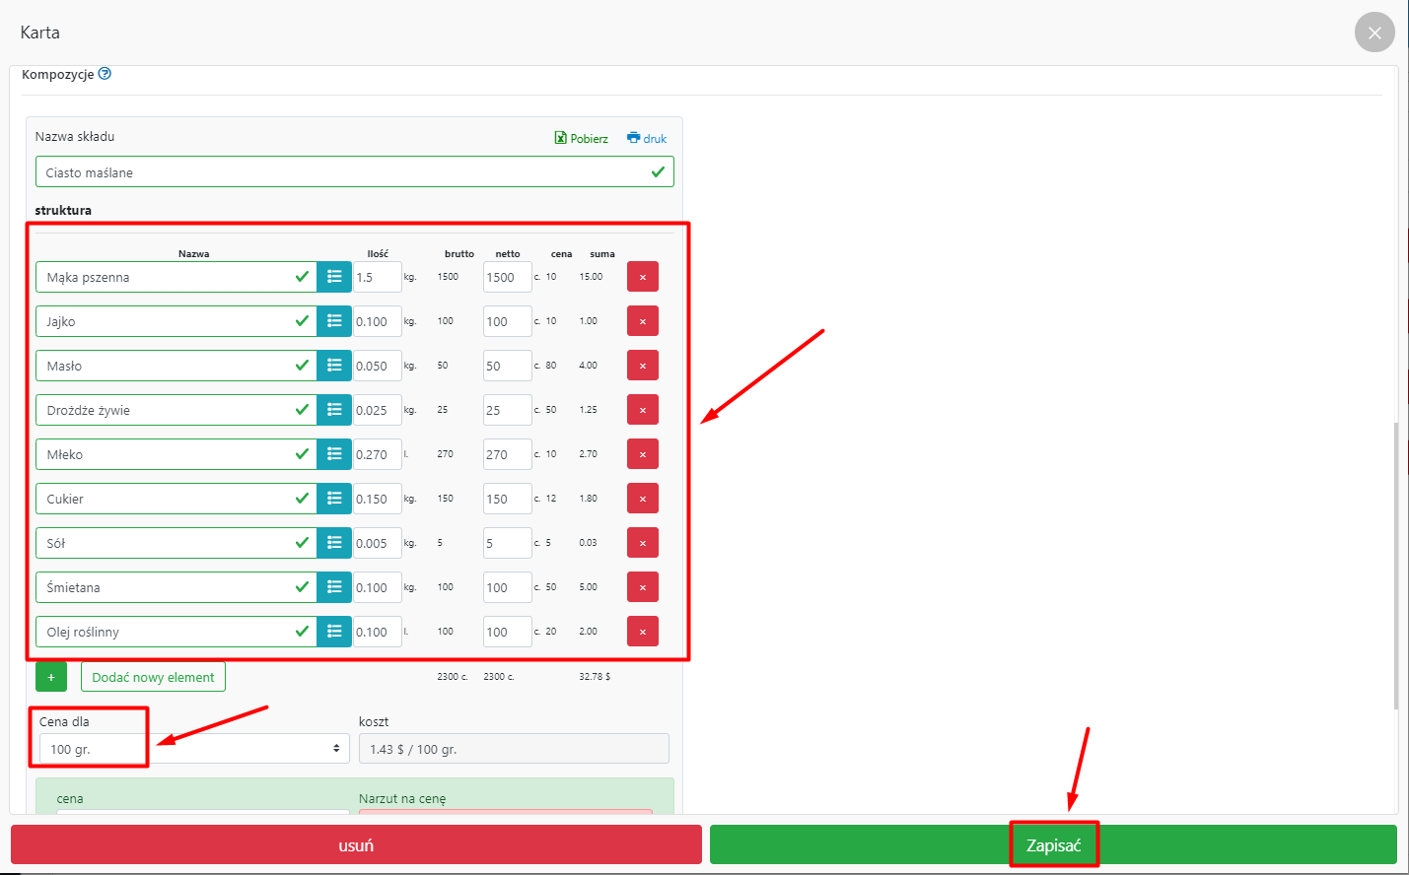1409x875 pixels.
Task: Open list icon for Śmietana ingredient
Action: tap(334, 587)
